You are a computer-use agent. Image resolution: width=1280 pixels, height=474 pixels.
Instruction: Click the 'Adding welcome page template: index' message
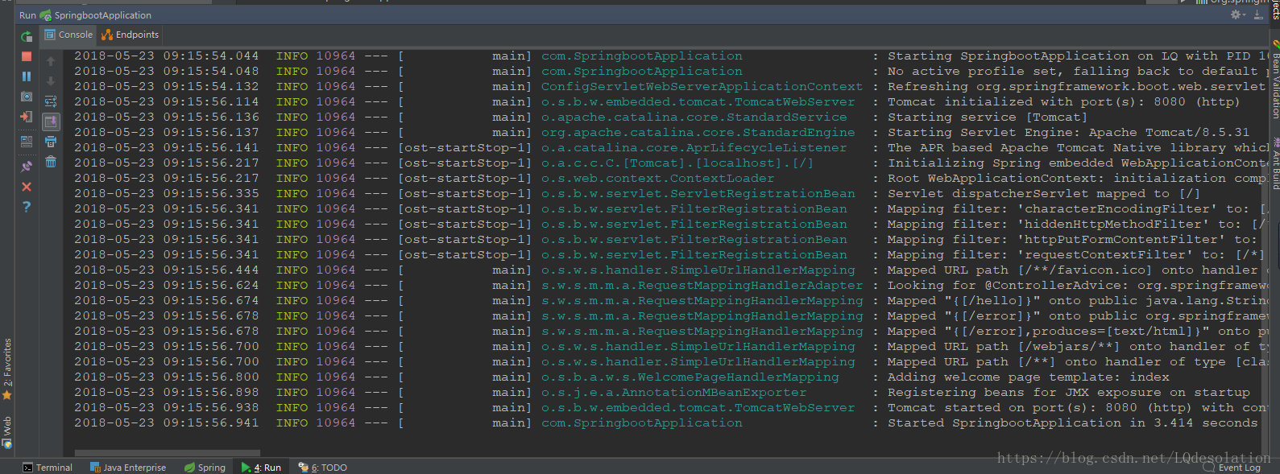pos(1028,377)
